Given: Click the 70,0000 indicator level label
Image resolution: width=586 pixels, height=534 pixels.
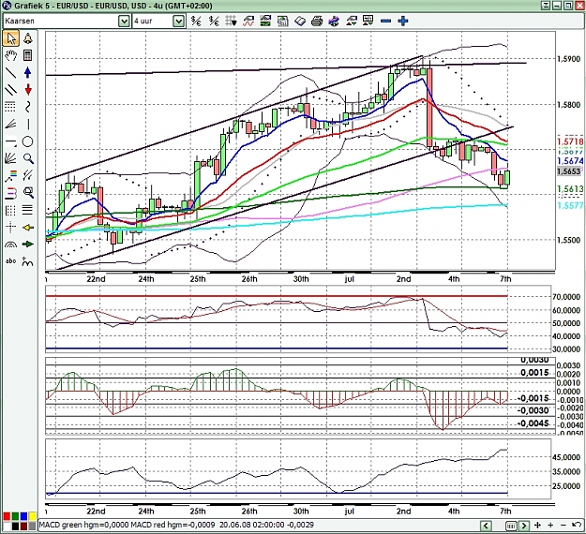Looking at the screenshot, I should pyautogui.click(x=565, y=297).
